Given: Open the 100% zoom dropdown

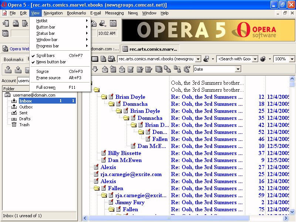Looking at the screenshot, I should click(292, 59).
